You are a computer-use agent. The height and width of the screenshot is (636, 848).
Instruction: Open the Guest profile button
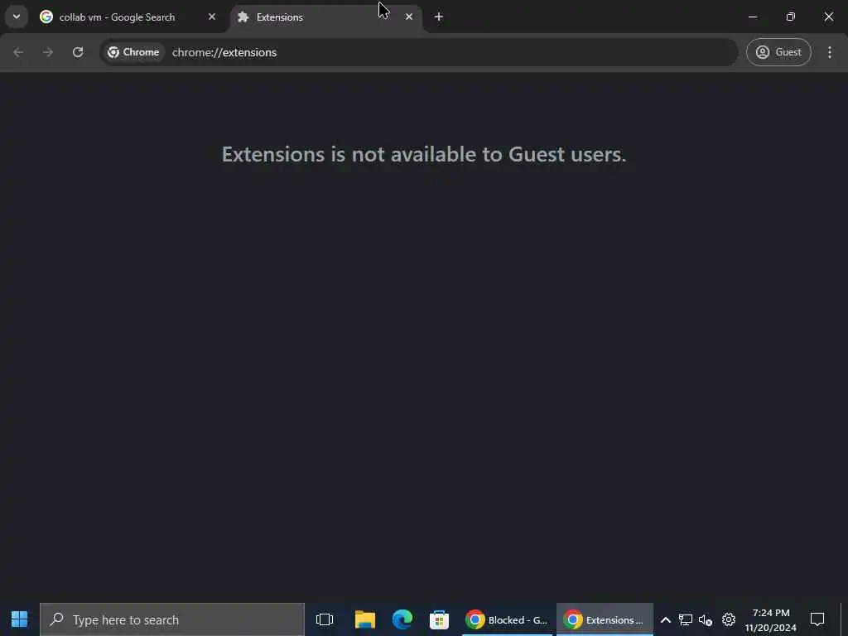[x=778, y=52]
